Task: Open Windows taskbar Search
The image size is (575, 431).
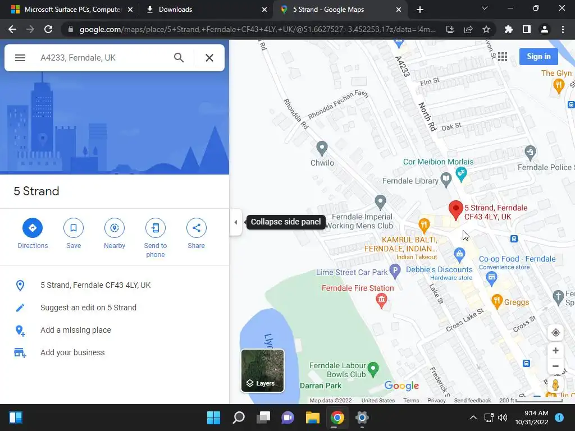Action: click(238, 418)
